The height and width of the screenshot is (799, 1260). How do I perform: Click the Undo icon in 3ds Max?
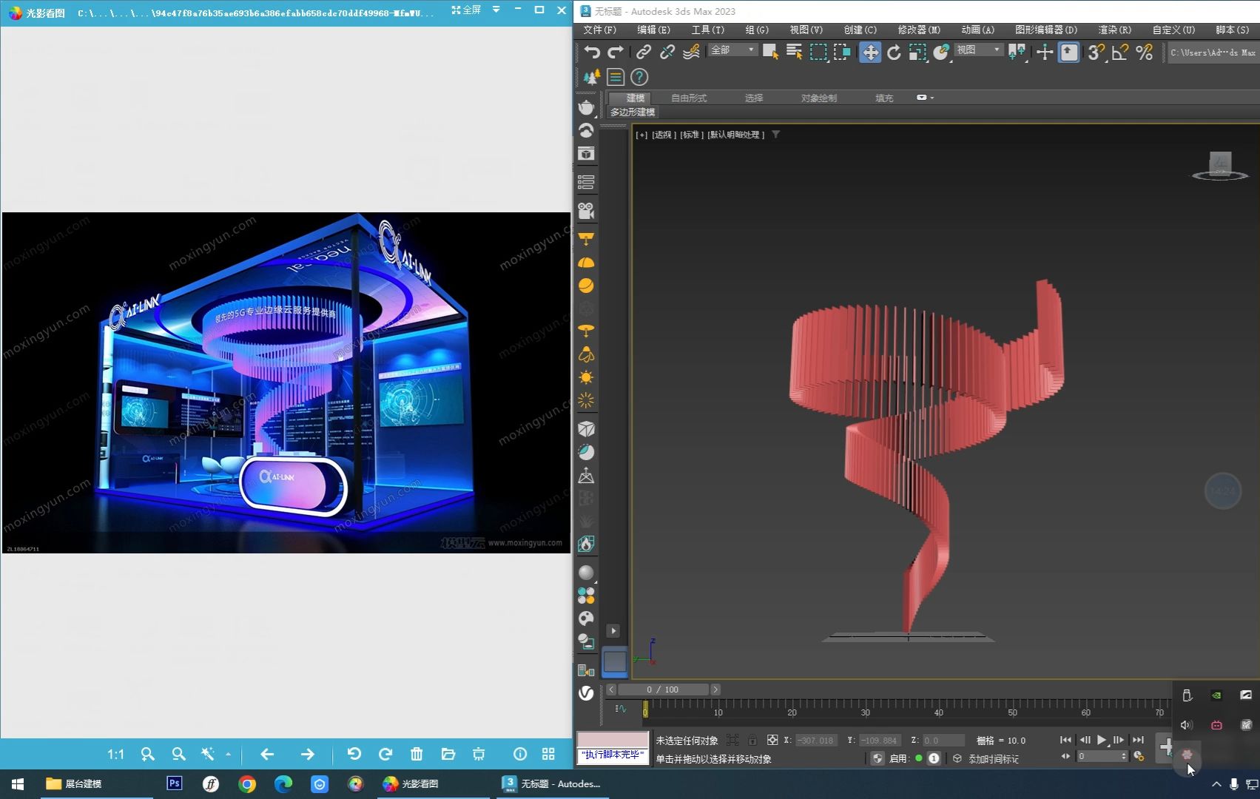590,52
